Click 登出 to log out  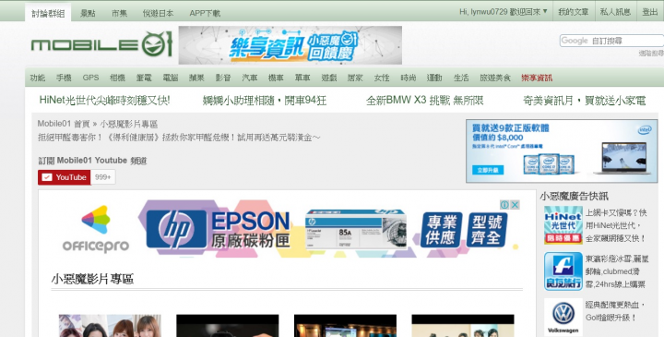649,12
